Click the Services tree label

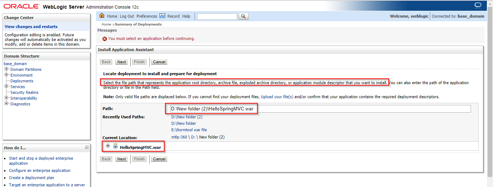18,87
